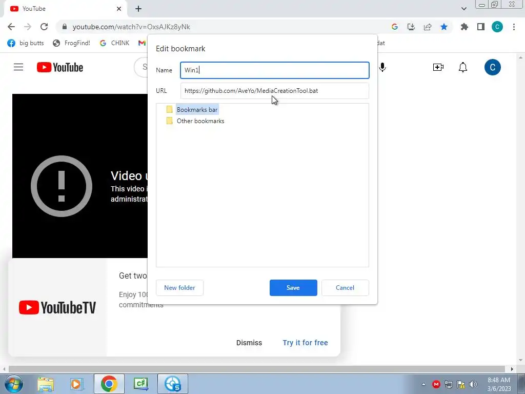
Task: Click the install app icon in address bar
Action: click(x=411, y=27)
